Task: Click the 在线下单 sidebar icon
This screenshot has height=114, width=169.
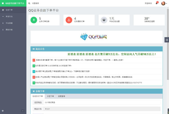Action: pos(3,10)
